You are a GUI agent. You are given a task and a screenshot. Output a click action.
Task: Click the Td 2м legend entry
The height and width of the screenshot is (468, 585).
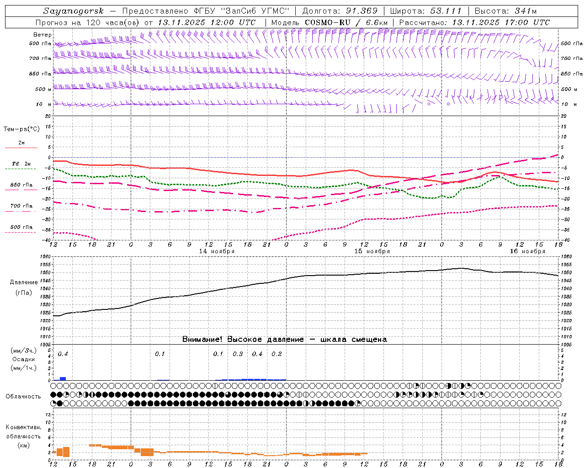pyautogui.click(x=21, y=163)
